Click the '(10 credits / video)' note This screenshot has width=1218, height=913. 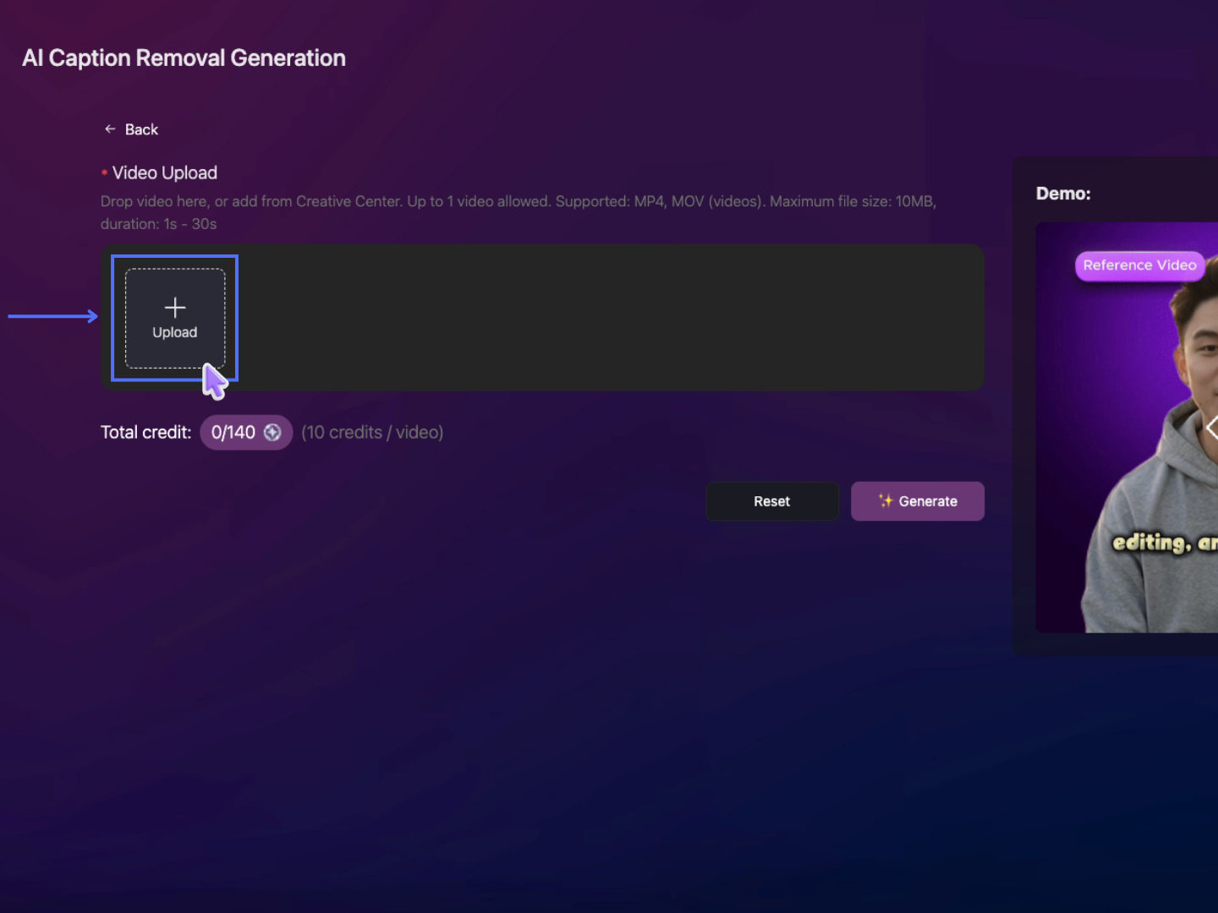click(372, 433)
